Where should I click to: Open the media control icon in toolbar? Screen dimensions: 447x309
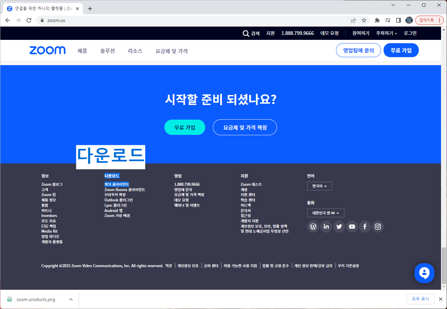[388, 20]
